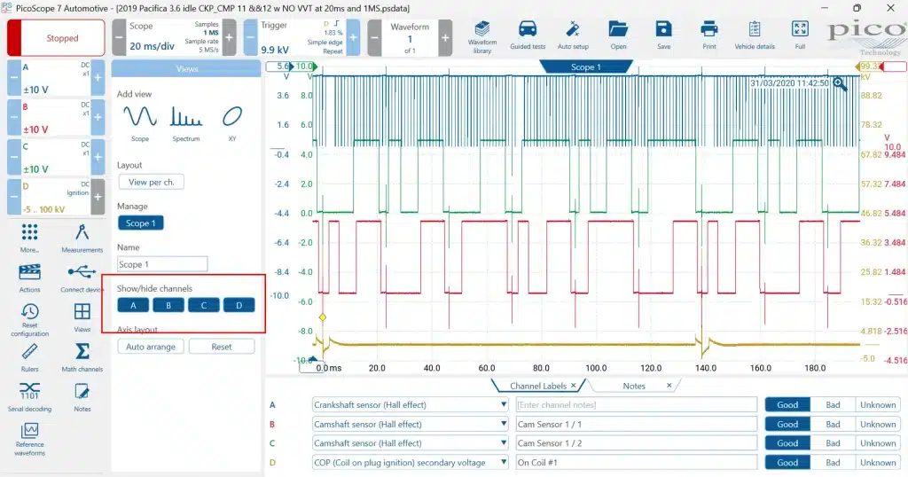Viewport: 908px width, 477px height.
Task: Expand channel B Camshaft sensor dropdown
Action: [x=504, y=425]
